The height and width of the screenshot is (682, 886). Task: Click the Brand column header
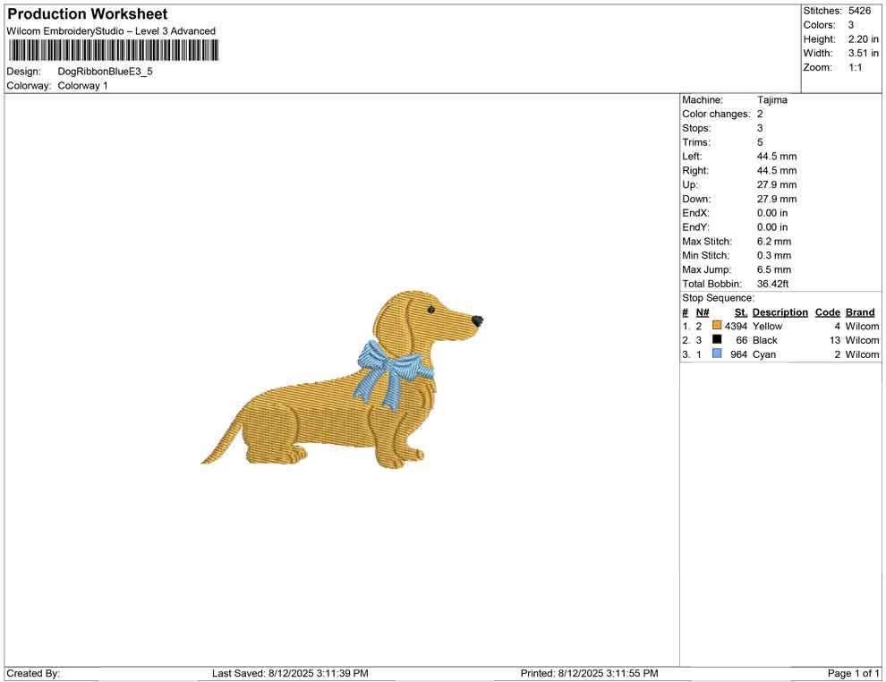pos(859,311)
